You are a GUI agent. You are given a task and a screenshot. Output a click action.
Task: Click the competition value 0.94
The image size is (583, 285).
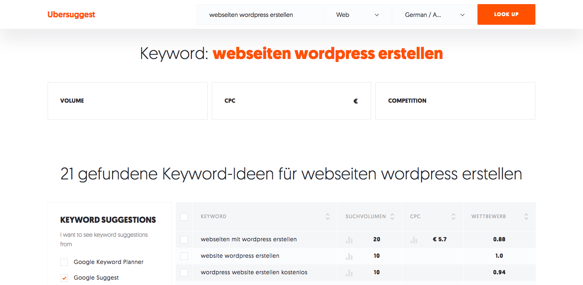click(x=499, y=272)
